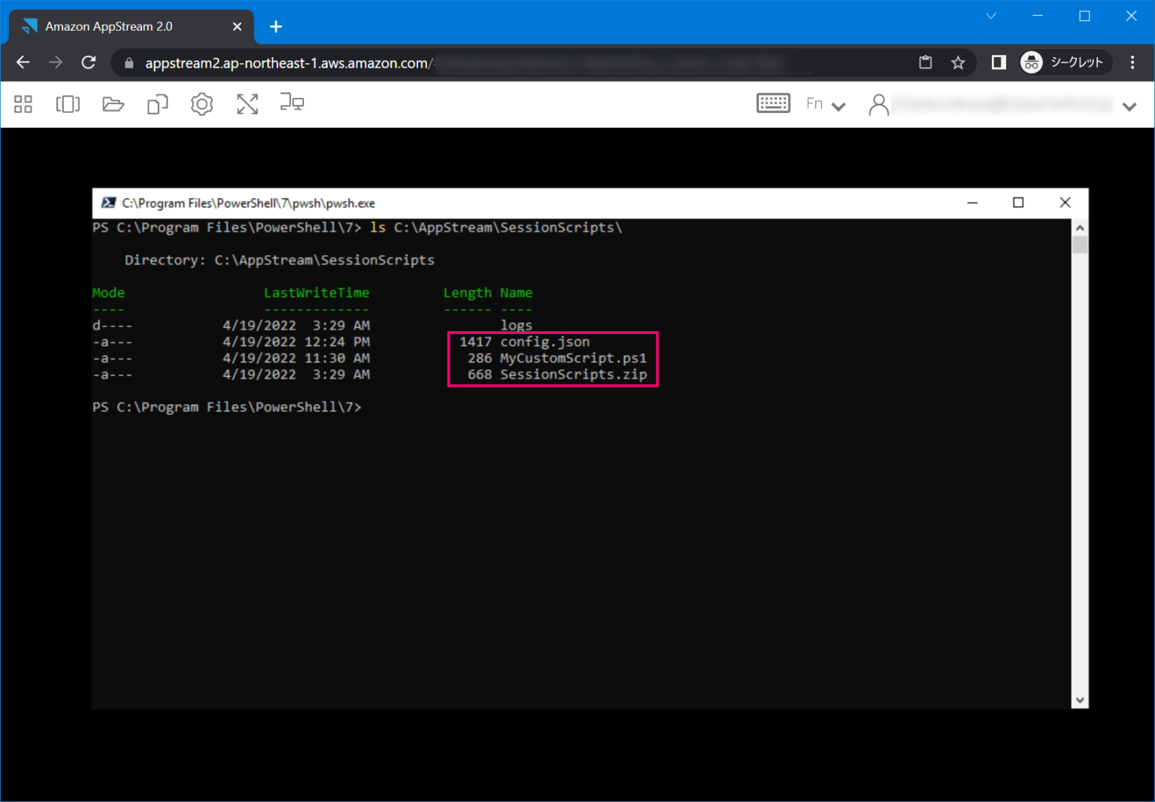Screen dimensions: 1155x802
Task: Open the clipboard icon in AppStream toolbar
Action: click(x=157, y=104)
